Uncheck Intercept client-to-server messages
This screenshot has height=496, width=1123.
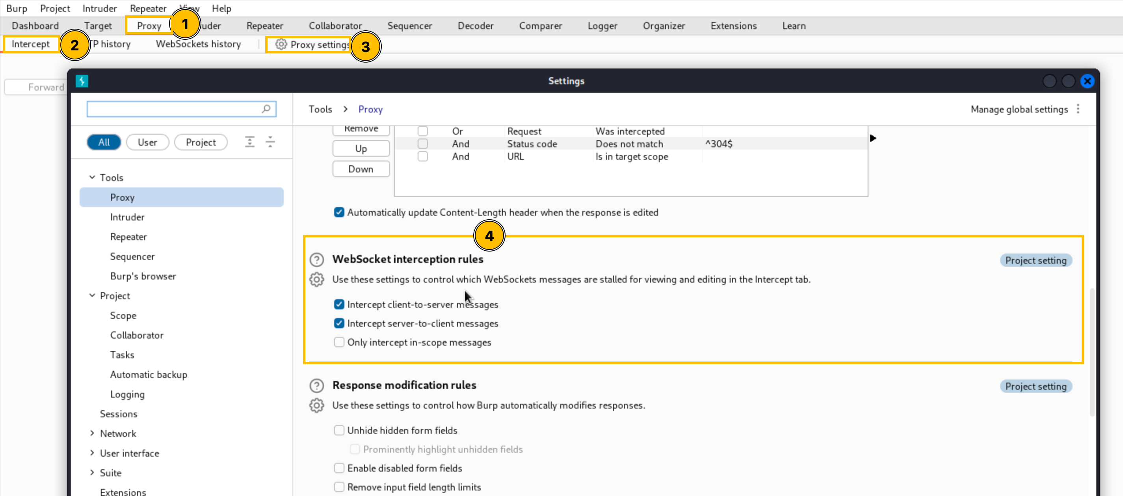339,304
